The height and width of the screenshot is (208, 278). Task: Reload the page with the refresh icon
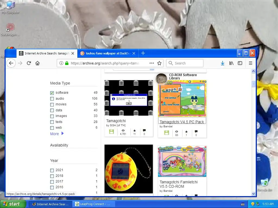tap(29, 63)
